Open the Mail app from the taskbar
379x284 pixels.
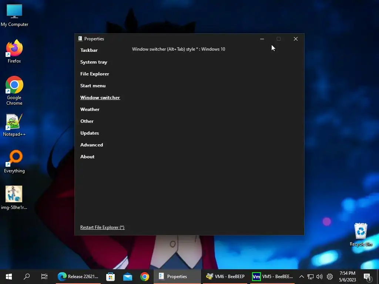pyautogui.click(x=128, y=277)
